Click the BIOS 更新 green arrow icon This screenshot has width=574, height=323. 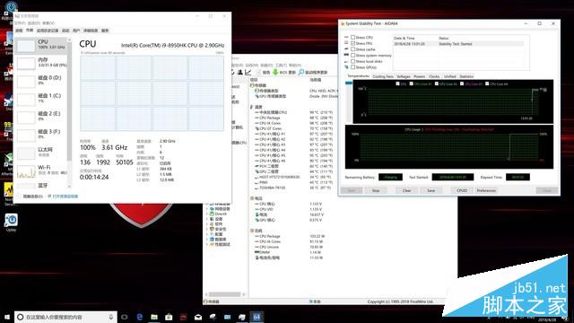(275, 72)
